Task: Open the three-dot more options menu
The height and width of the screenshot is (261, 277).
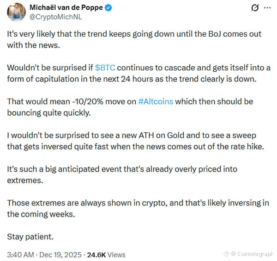Action: [267, 7]
